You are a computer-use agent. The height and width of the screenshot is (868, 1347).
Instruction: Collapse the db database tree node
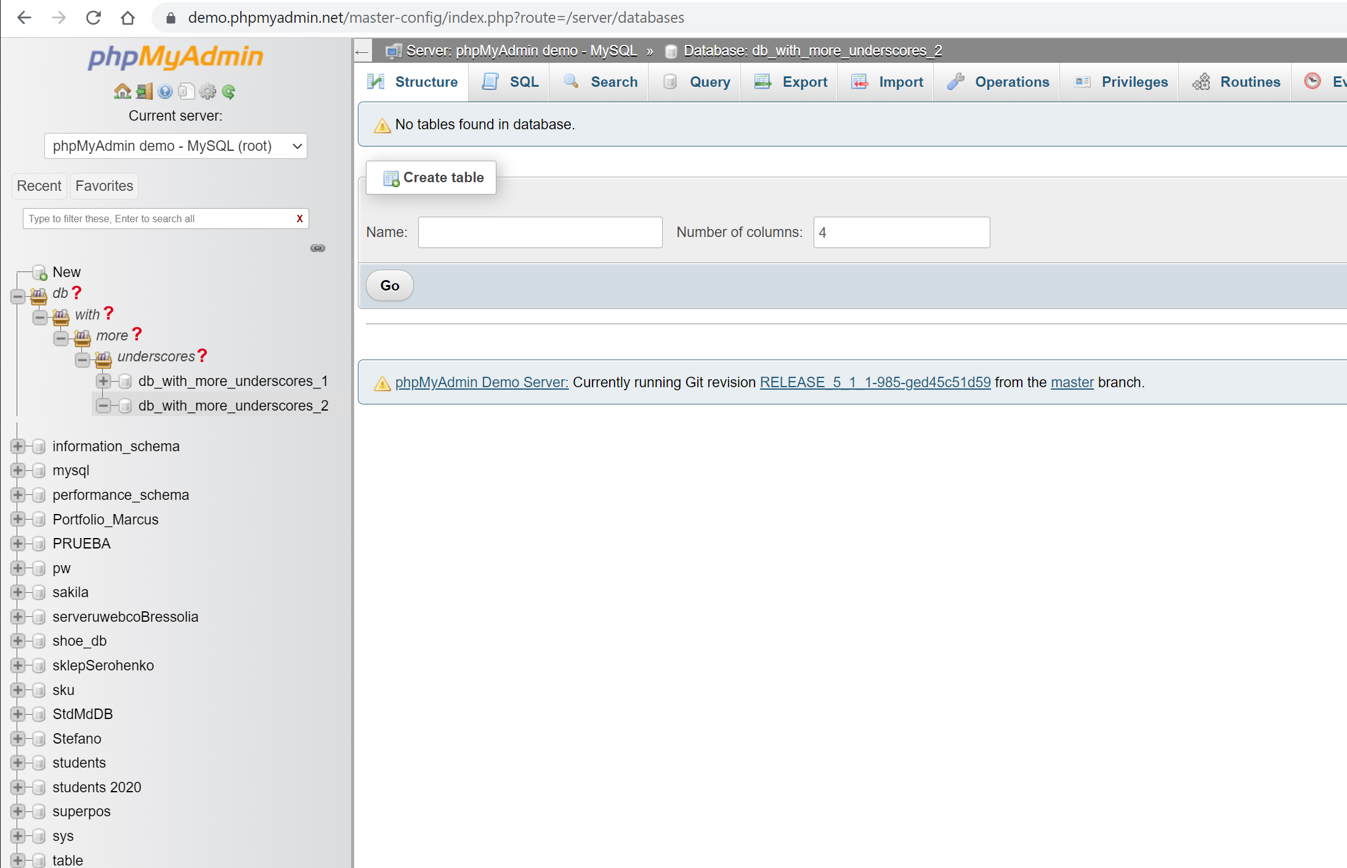(x=17, y=296)
